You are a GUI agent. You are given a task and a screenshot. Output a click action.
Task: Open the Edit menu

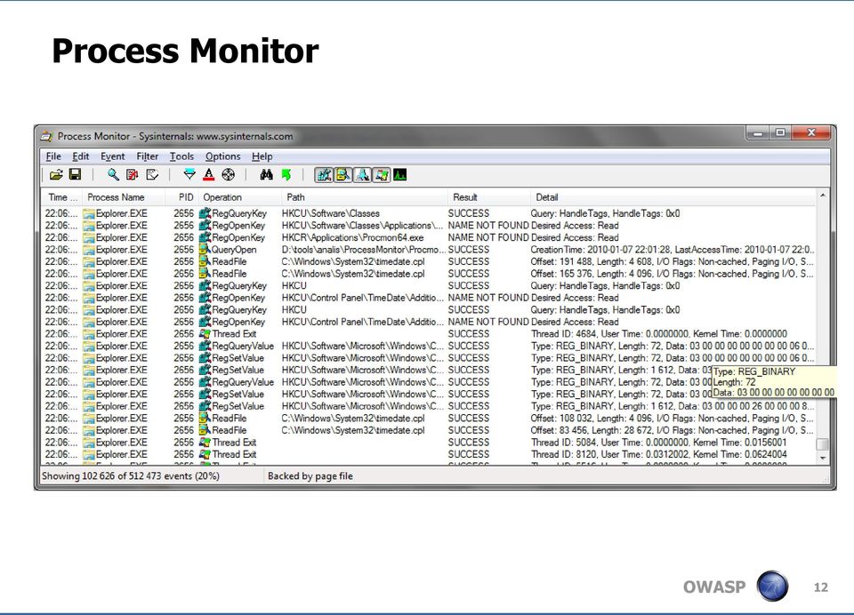81,156
